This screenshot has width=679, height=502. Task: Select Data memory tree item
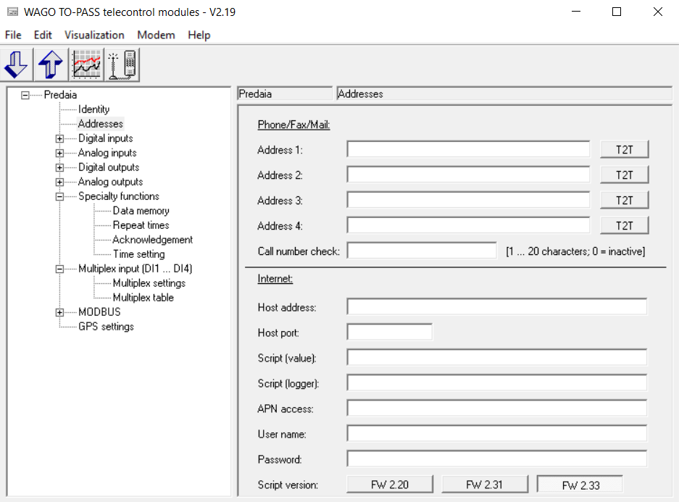[141, 211]
